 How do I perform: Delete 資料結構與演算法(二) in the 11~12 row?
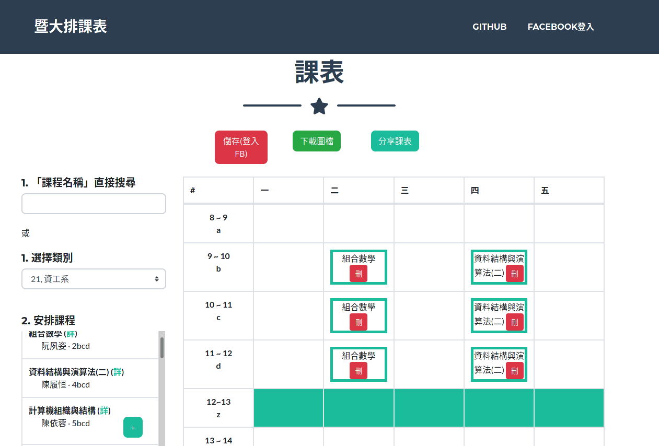[x=515, y=371]
